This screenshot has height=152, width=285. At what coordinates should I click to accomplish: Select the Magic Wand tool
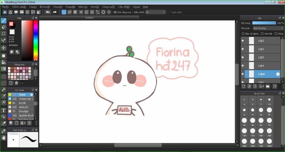pyautogui.click(x=4, y=89)
